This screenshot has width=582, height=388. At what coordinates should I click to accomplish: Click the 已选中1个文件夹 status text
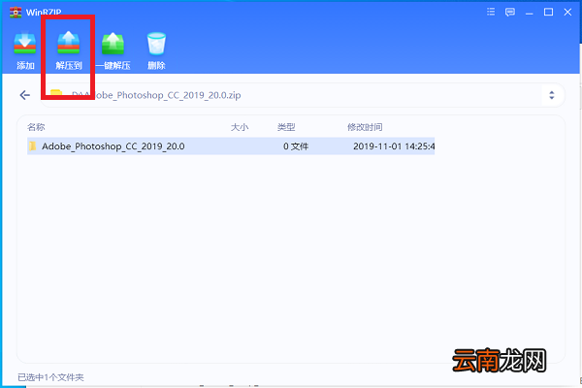(x=50, y=377)
